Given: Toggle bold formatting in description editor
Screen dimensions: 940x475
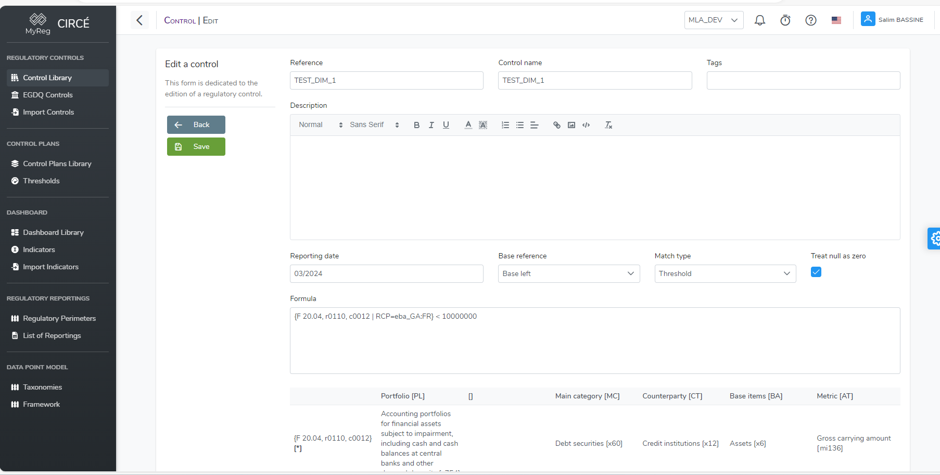Looking at the screenshot, I should coord(416,125).
